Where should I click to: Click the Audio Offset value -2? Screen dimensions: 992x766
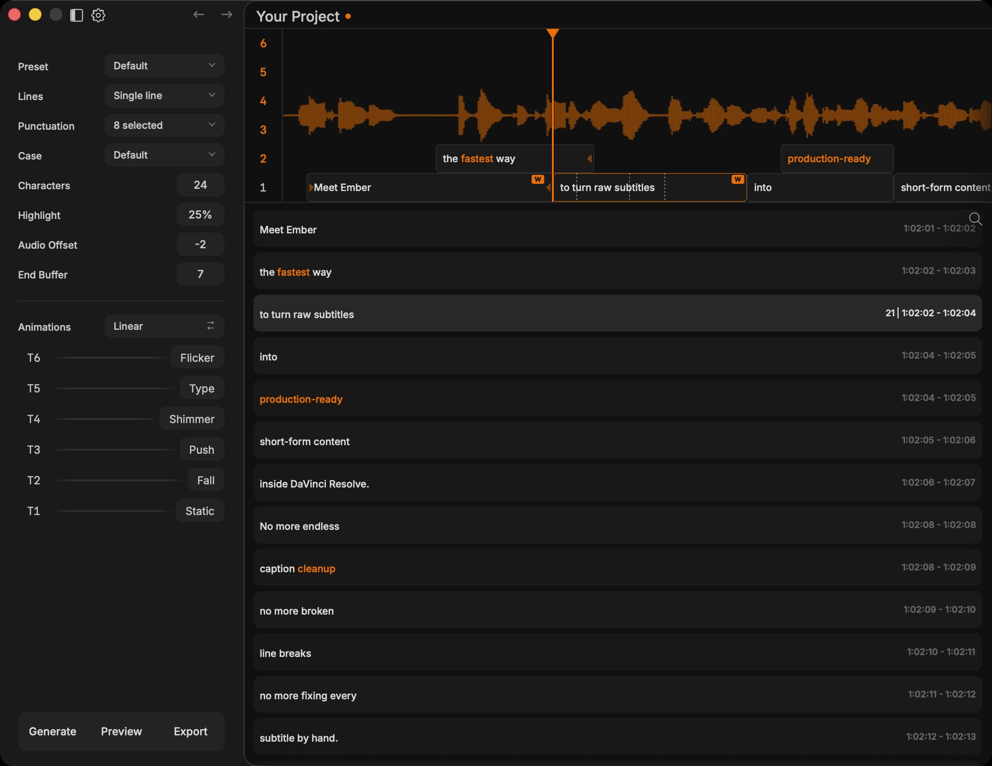click(x=200, y=244)
